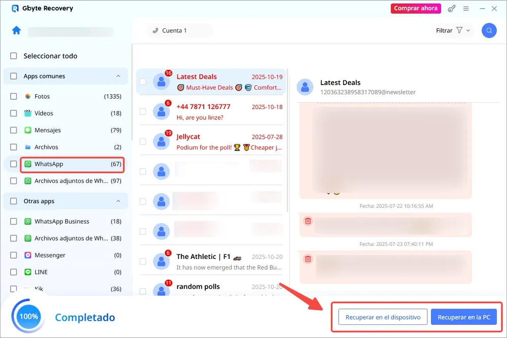Click Recuperar en la PC
Image resolution: width=507 pixels, height=338 pixels.
(464, 317)
